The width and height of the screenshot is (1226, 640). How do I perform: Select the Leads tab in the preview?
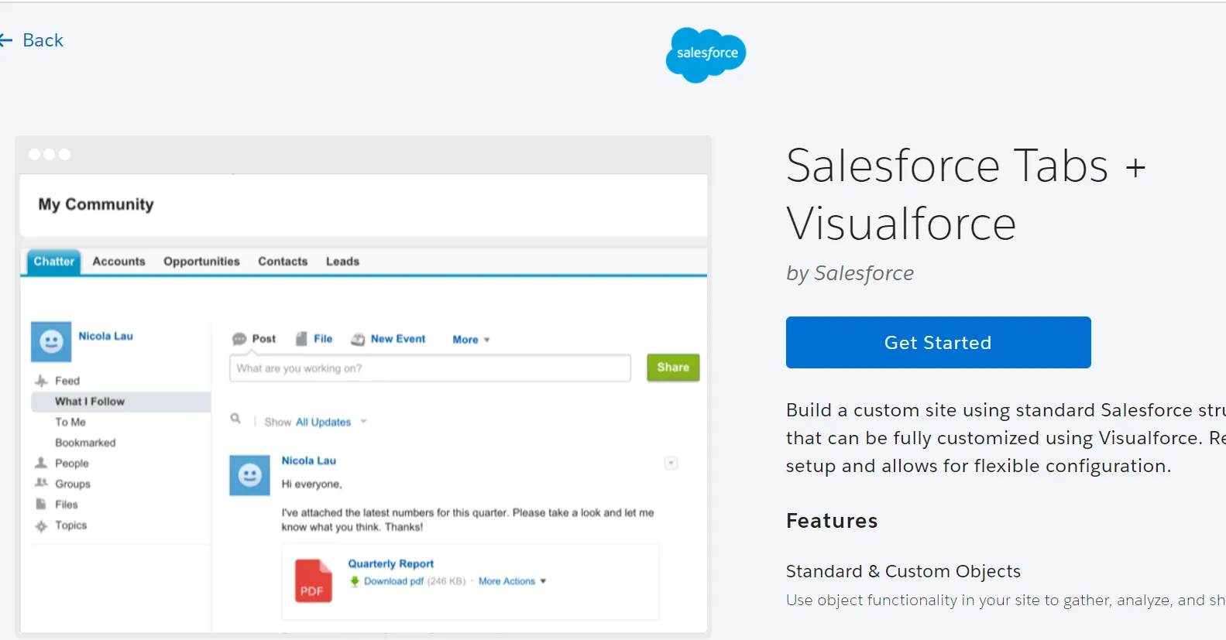(x=342, y=262)
